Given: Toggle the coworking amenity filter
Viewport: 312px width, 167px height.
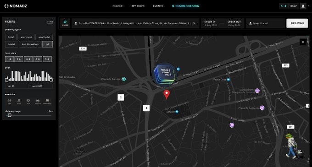Looking at the screenshot, I should [47, 102].
